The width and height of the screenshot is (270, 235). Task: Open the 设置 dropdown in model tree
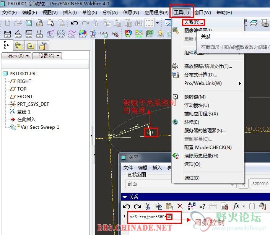(47, 56)
